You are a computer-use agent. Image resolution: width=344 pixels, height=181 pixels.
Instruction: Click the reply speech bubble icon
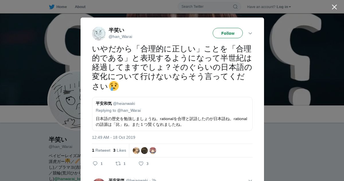click(95, 163)
